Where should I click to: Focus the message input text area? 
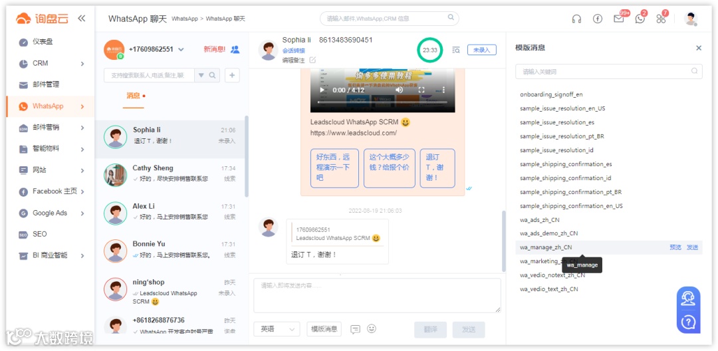[x=378, y=296]
